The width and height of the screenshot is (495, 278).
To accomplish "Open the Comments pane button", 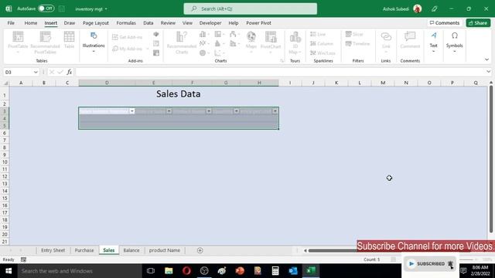I will coord(445,23).
